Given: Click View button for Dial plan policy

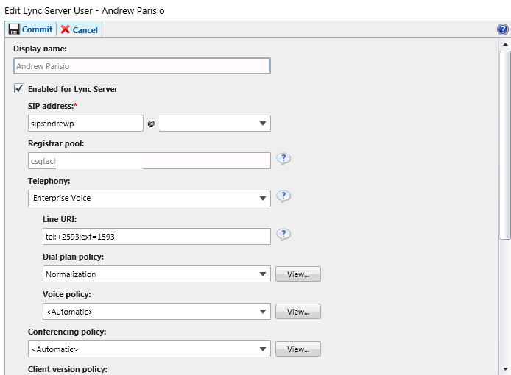Looking at the screenshot, I should (298, 274).
